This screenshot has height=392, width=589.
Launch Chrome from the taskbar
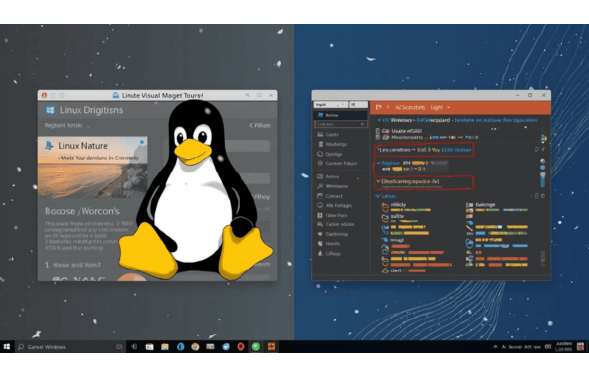(x=195, y=347)
